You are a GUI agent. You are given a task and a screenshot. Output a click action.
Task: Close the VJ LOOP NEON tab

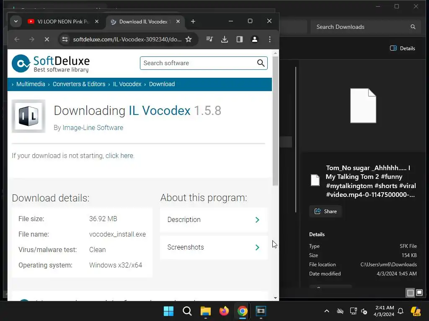tap(97, 21)
